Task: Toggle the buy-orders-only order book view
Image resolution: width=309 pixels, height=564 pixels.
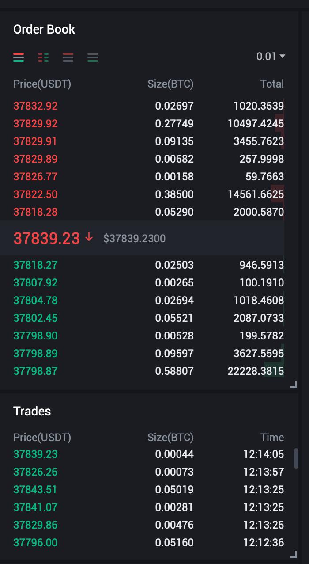Action: point(92,57)
